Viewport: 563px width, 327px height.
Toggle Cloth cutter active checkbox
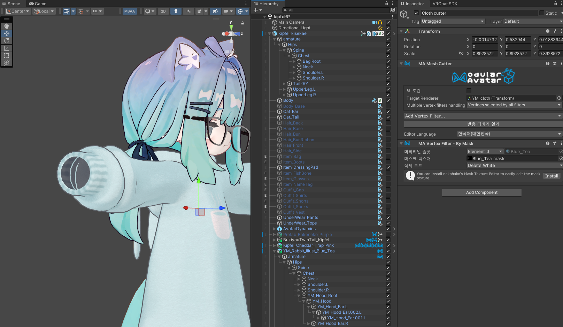[416, 13]
